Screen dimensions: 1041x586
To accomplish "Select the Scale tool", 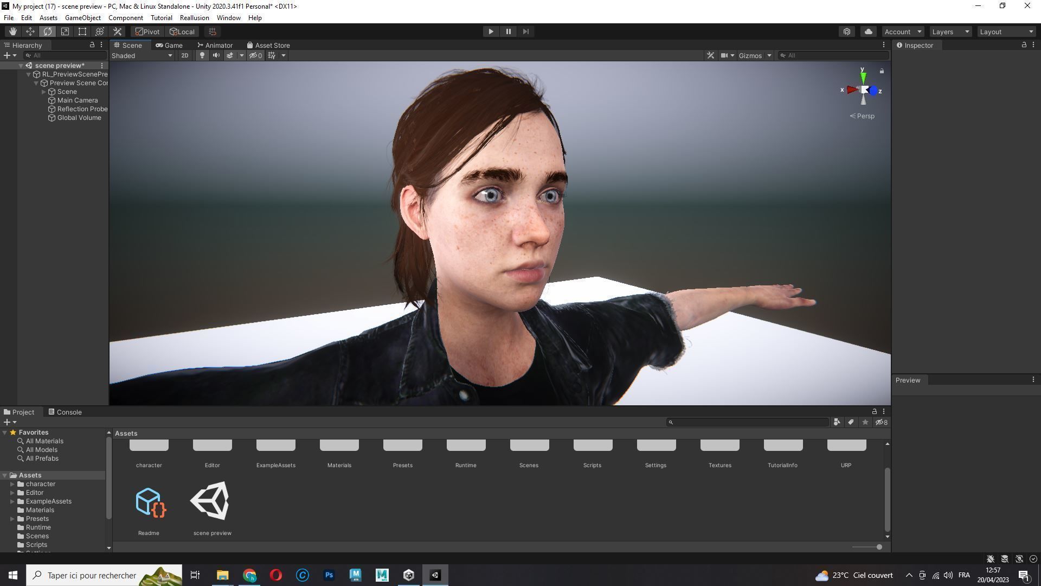I will tap(65, 31).
